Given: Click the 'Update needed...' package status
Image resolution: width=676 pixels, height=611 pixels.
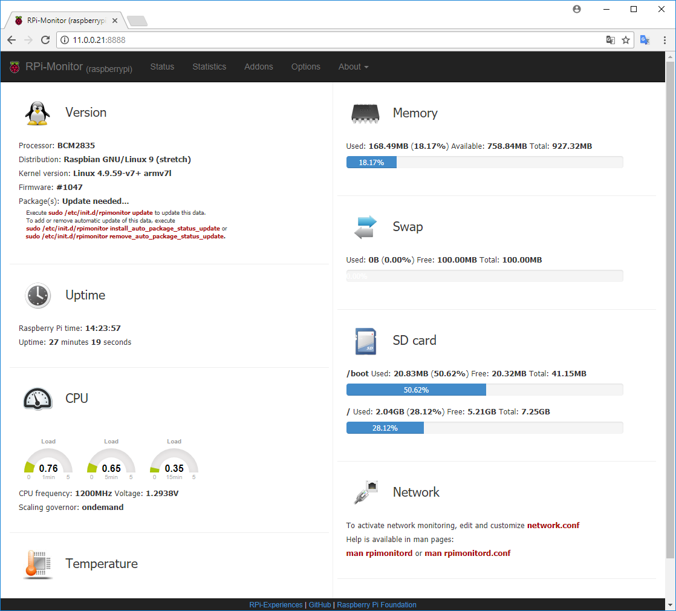Looking at the screenshot, I should tap(96, 201).
